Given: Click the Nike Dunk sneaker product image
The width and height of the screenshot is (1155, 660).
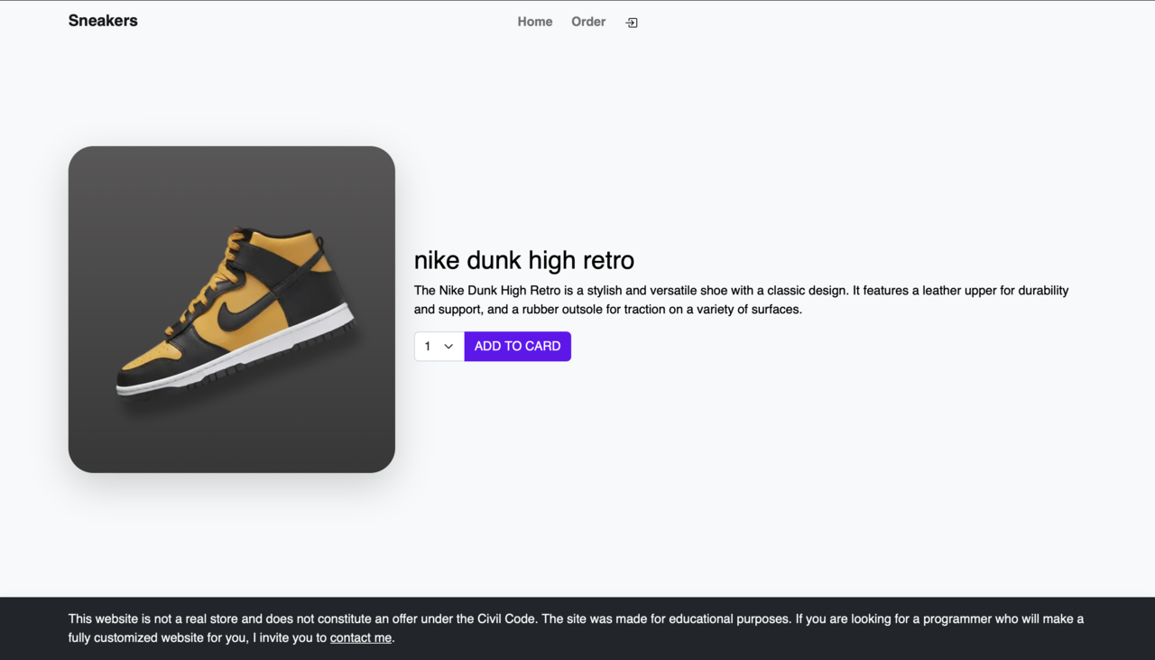Looking at the screenshot, I should pos(232,310).
